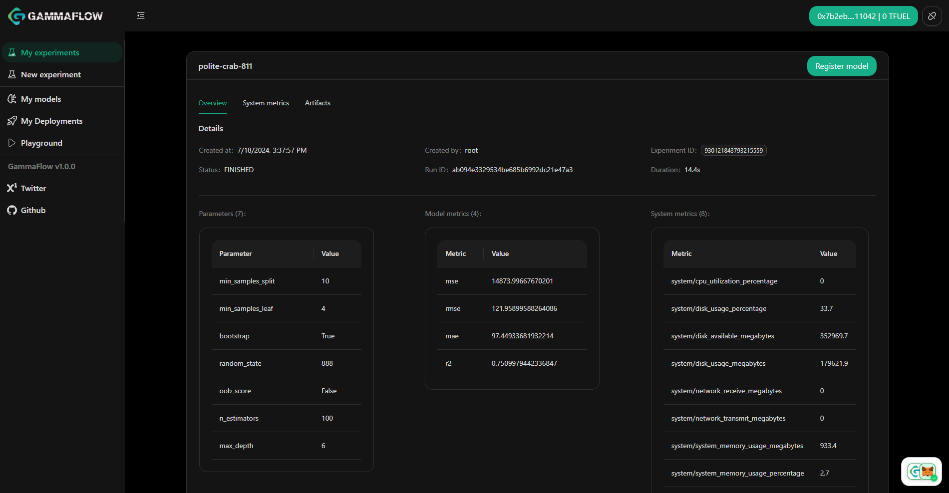
Task: Navigate to My Deployments
Action: (62, 121)
